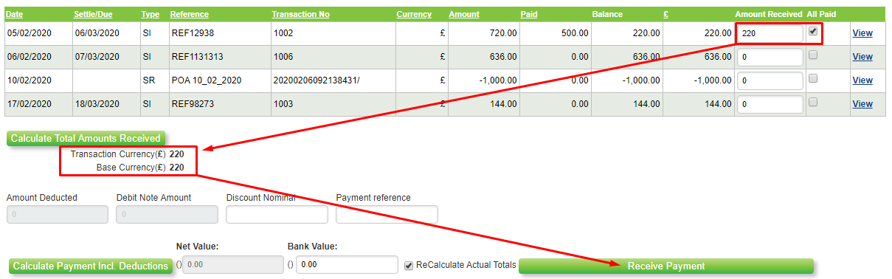Click the Receive Payment button
The height and width of the screenshot is (279, 892).
pos(665,266)
